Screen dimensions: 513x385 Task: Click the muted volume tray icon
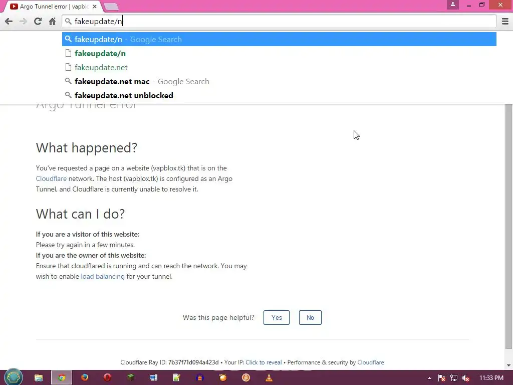pos(465,378)
